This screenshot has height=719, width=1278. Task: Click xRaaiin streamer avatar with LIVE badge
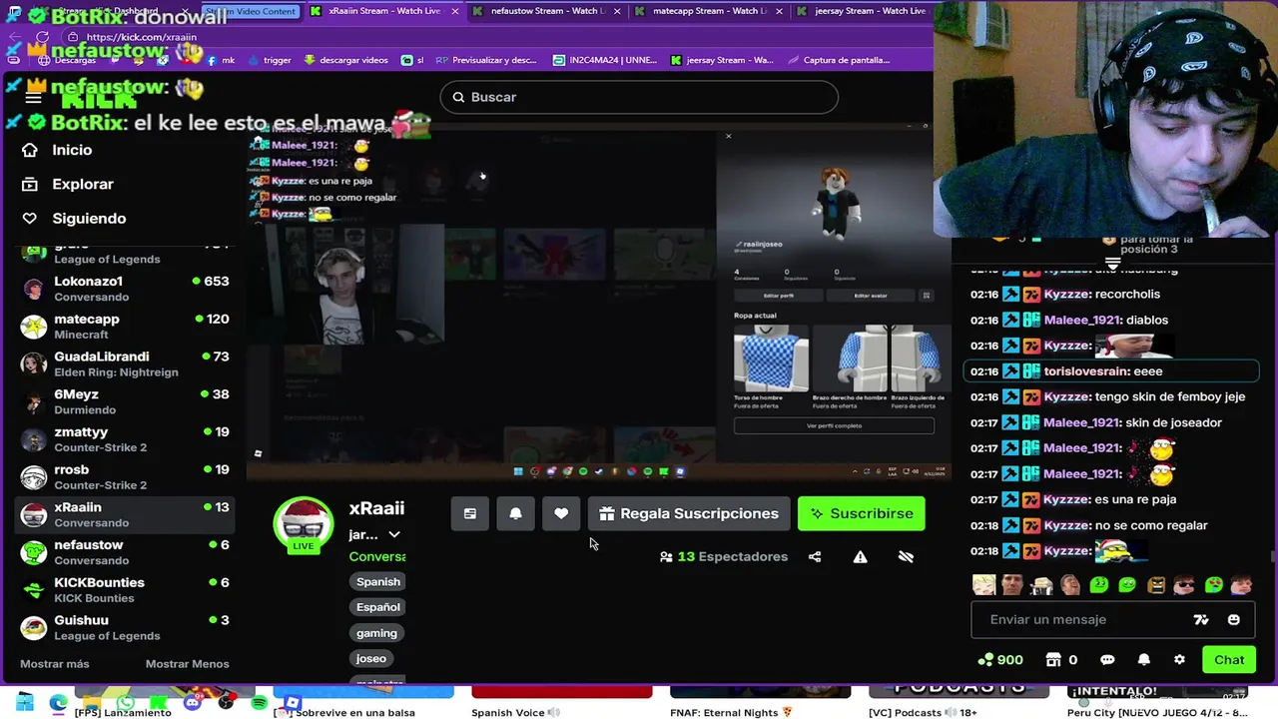(x=304, y=525)
